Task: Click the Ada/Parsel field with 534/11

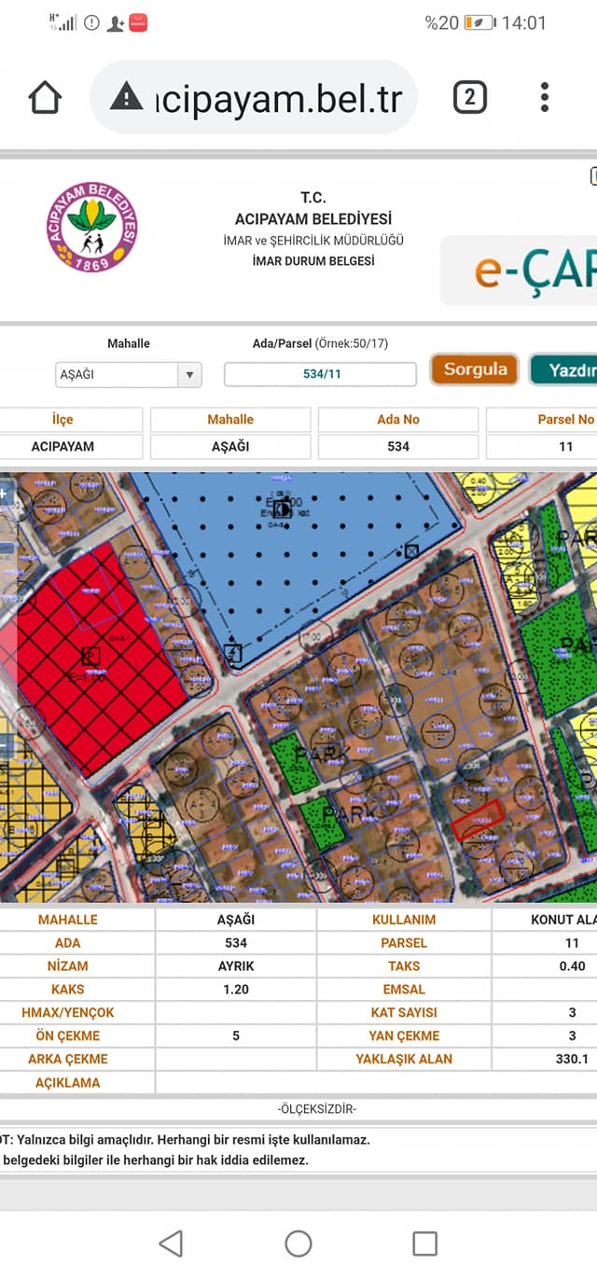Action: tap(320, 374)
